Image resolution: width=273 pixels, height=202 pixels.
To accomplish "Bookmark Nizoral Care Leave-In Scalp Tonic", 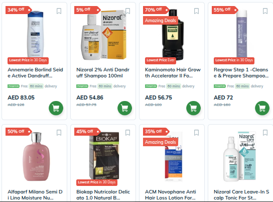I will click(265, 133).
